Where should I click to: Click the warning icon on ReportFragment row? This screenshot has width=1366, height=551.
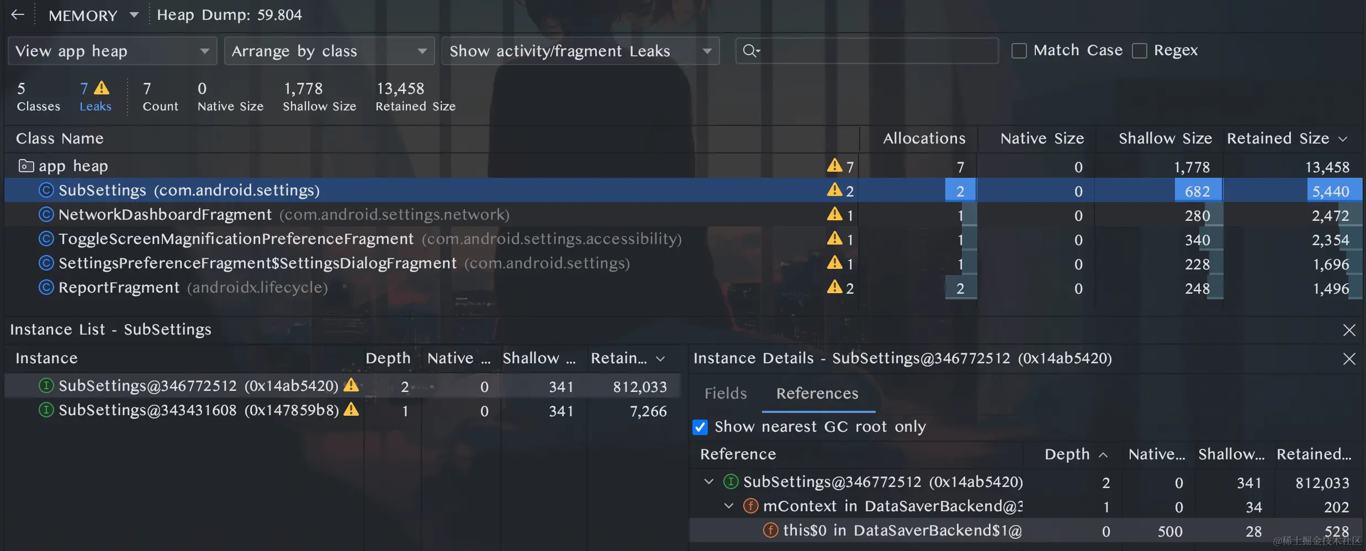(834, 287)
